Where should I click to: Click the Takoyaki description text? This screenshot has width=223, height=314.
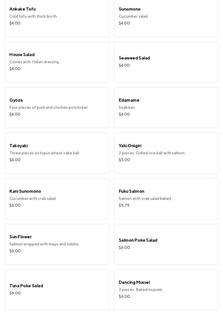(x=45, y=153)
